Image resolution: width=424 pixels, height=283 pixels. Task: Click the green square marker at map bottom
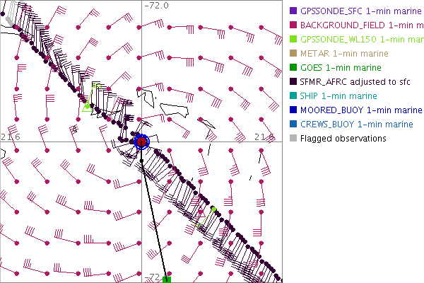(167, 279)
